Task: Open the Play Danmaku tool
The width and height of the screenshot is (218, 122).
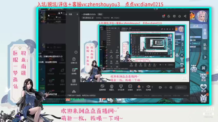Action: (74, 71)
